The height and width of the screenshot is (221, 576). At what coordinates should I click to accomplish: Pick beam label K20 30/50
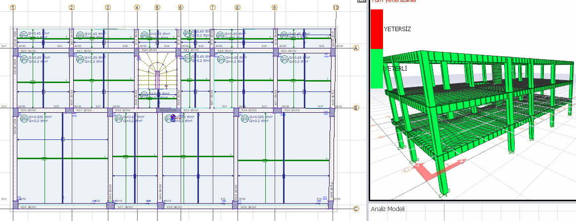[x=29, y=50]
